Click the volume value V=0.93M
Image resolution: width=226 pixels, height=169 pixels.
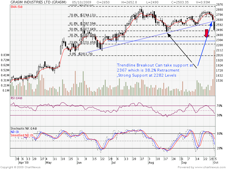(203, 2)
